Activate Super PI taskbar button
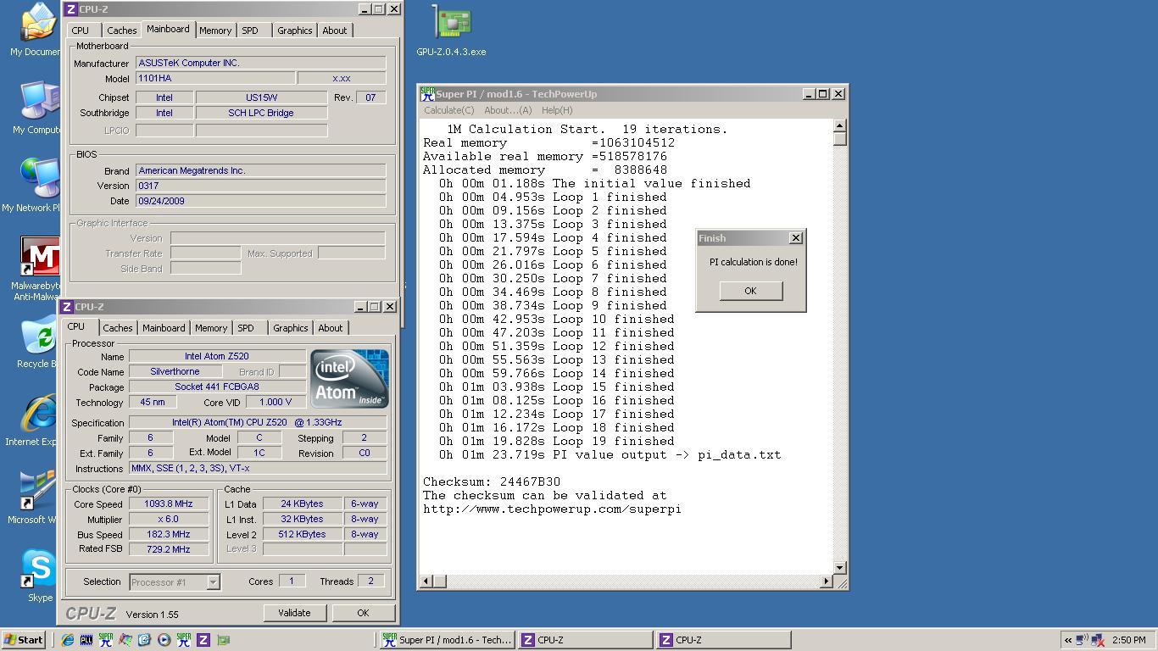 pyautogui.click(x=447, y=640)
